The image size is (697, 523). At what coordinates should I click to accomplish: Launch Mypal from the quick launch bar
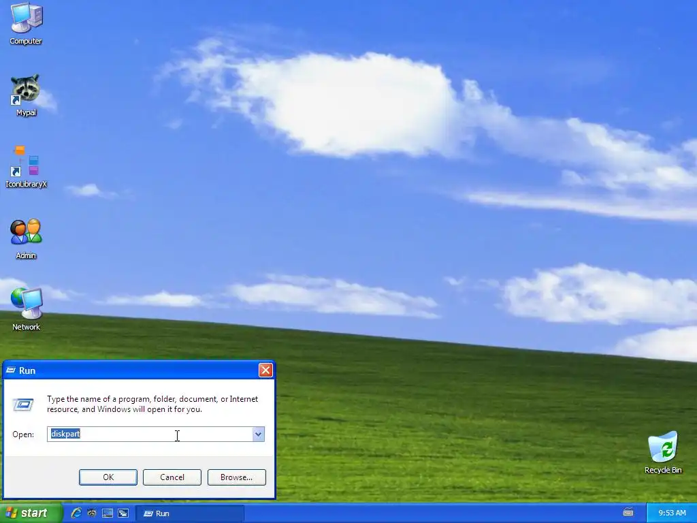92,513
